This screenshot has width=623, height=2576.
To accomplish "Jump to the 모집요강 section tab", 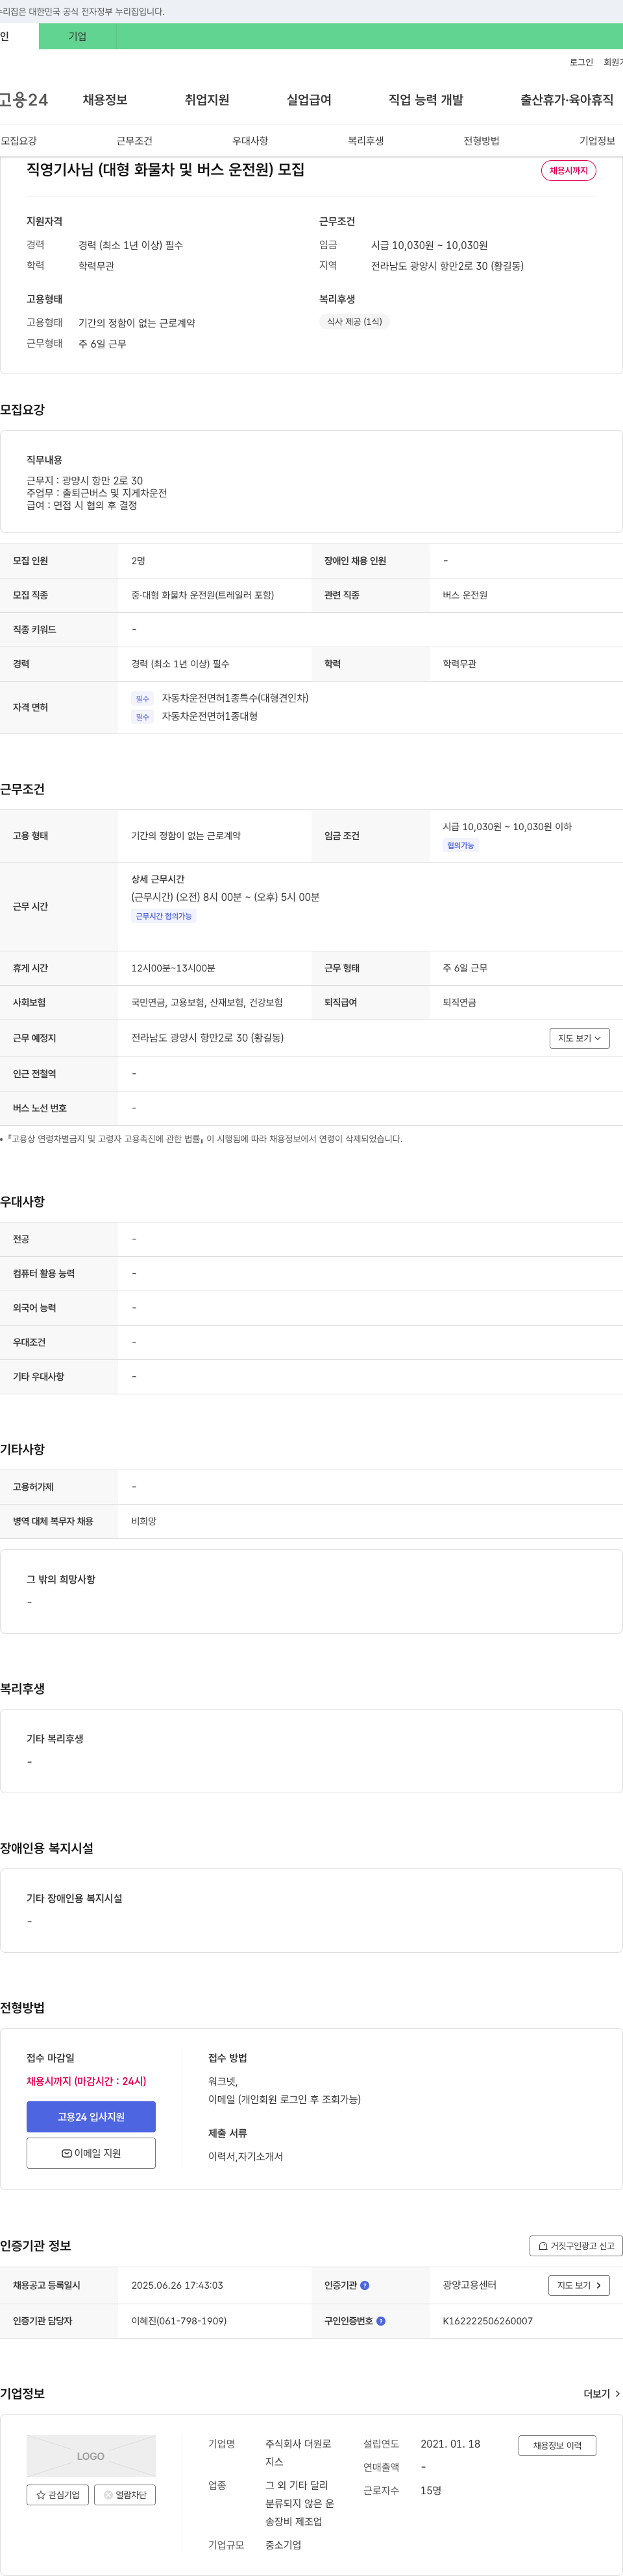I will [x=19, y=141].
